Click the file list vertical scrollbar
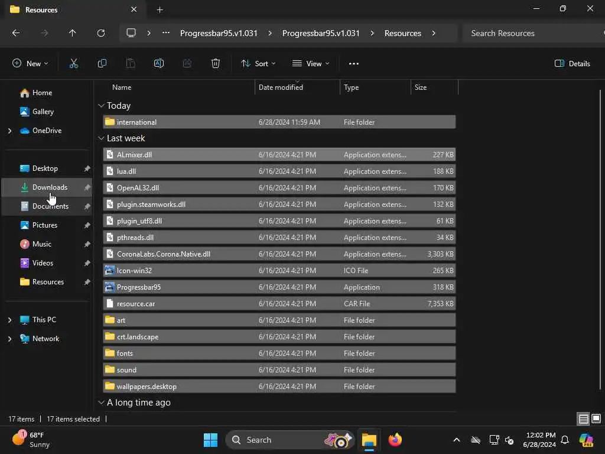This screenshot has width=605, height=454. pos(600,239)
